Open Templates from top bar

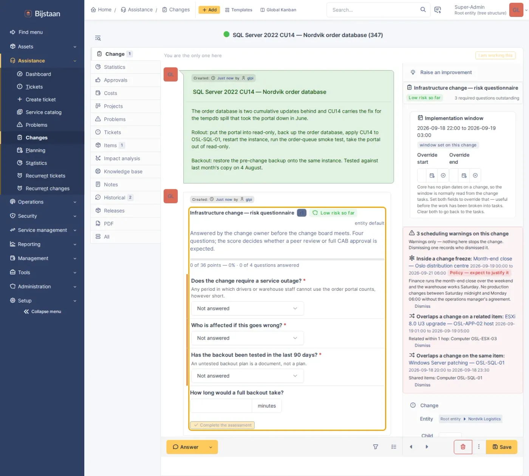238,10
